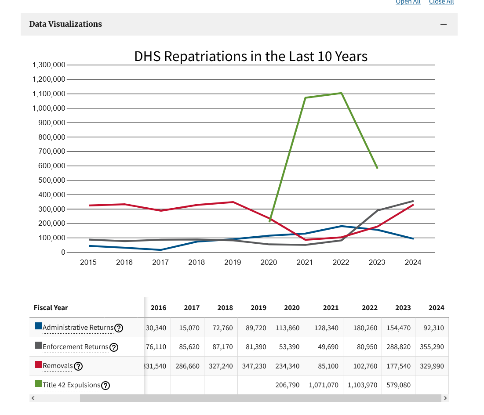The width and height of the screenshot is (484, 415).
Task: Click the Close All link
Action: click(x=441, y=2)
